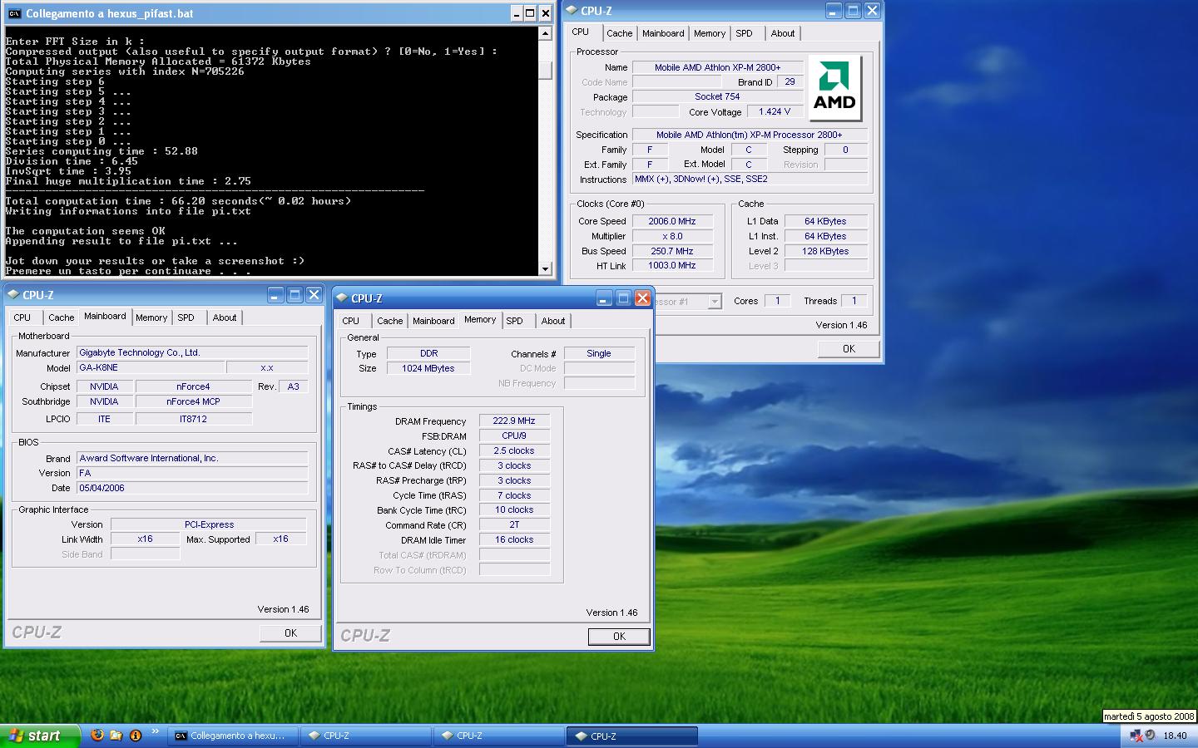Click the Gigabyte Technology manufacturer field
The image size is (1198, 748).
[192, 352]
